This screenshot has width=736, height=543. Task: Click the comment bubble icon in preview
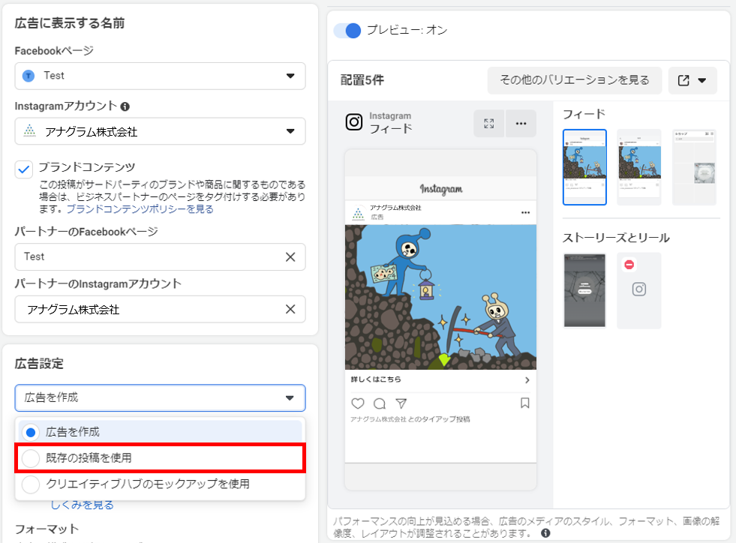pyautogui.click(x=380, y=403)
